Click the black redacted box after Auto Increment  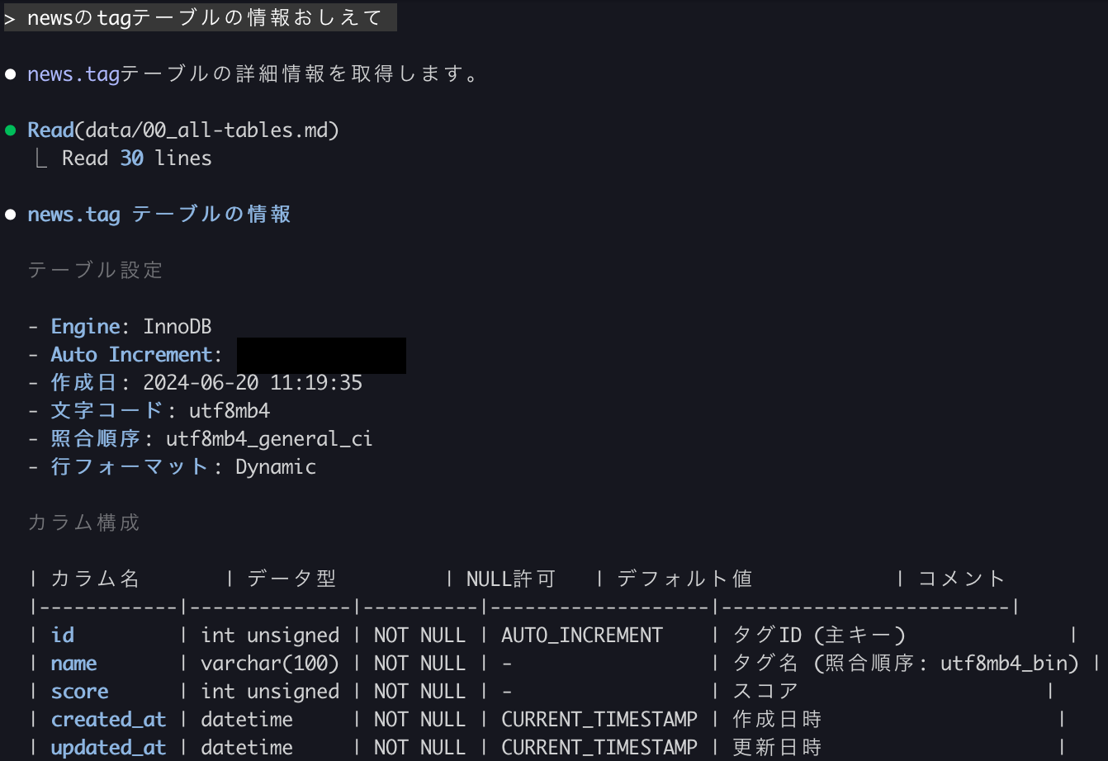321,356
